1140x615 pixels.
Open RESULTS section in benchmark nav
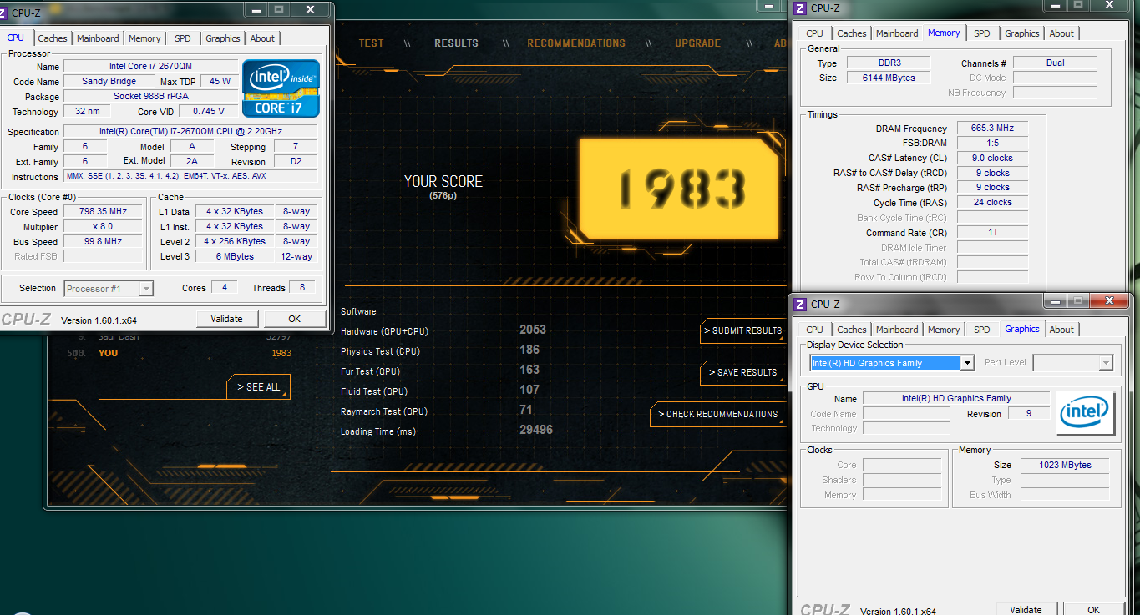click(456, 43)
